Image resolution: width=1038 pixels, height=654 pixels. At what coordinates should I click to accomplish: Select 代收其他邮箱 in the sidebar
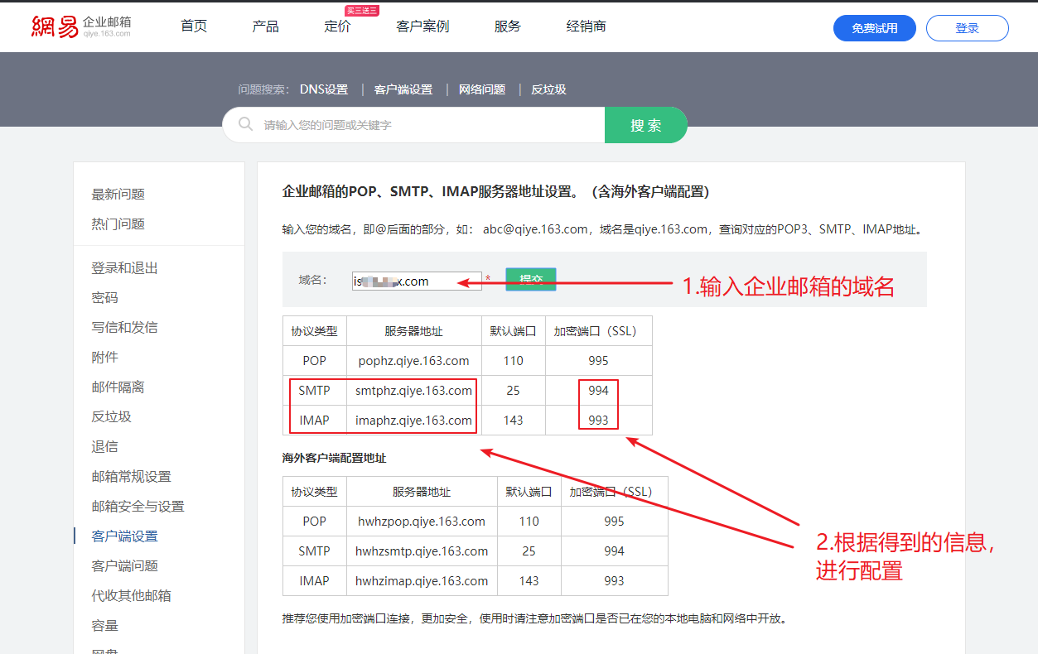point(132,596)
